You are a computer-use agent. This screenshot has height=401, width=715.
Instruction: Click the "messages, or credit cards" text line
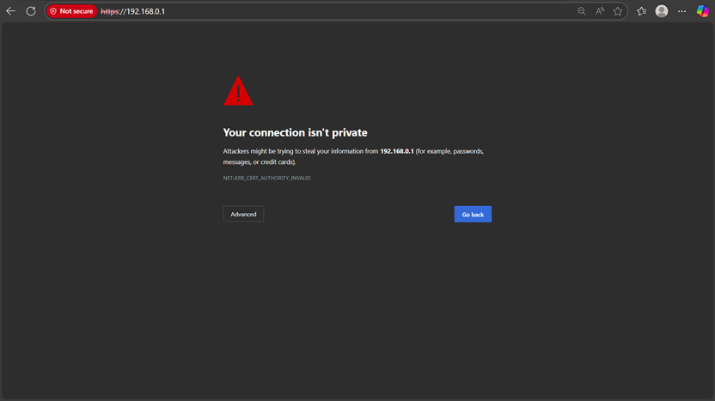pyautogui.click(x=260, y=161)
